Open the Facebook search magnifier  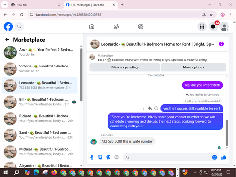click(19, 26)
